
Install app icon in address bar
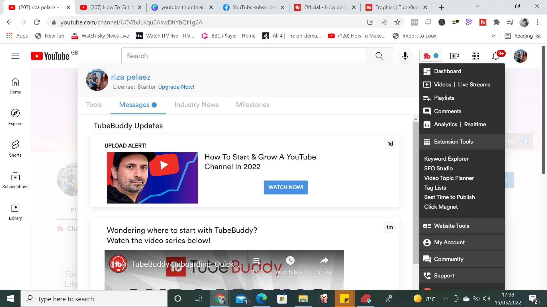pyautogui.click(x=370, y=22)
